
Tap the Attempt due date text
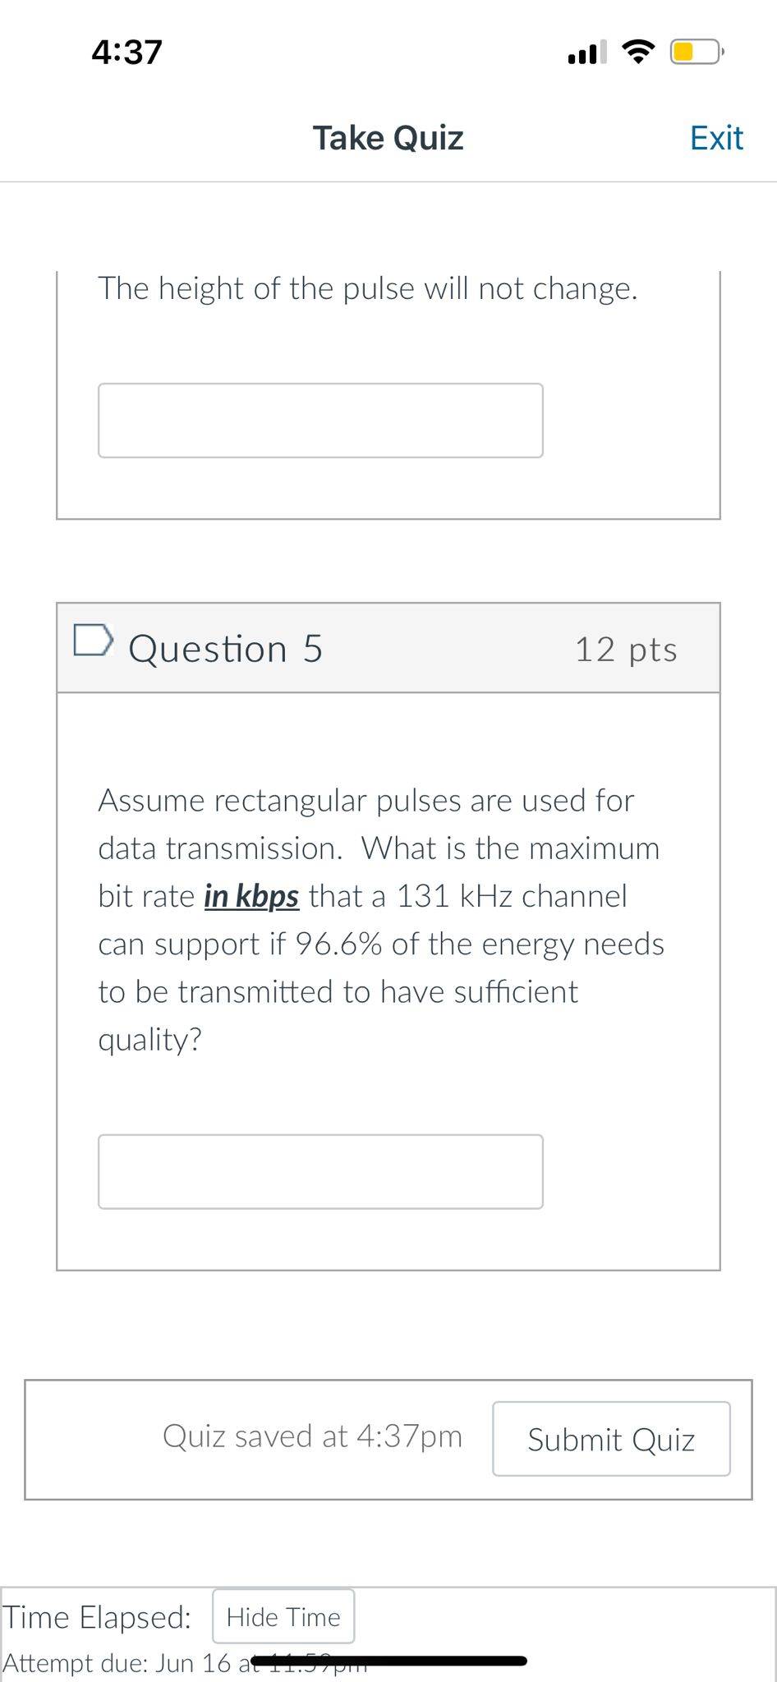[185, 1663]
